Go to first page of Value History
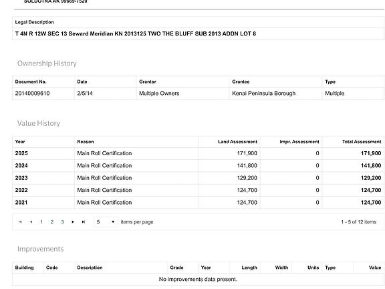This screenshot has height=289, width=385. [20, 222]
